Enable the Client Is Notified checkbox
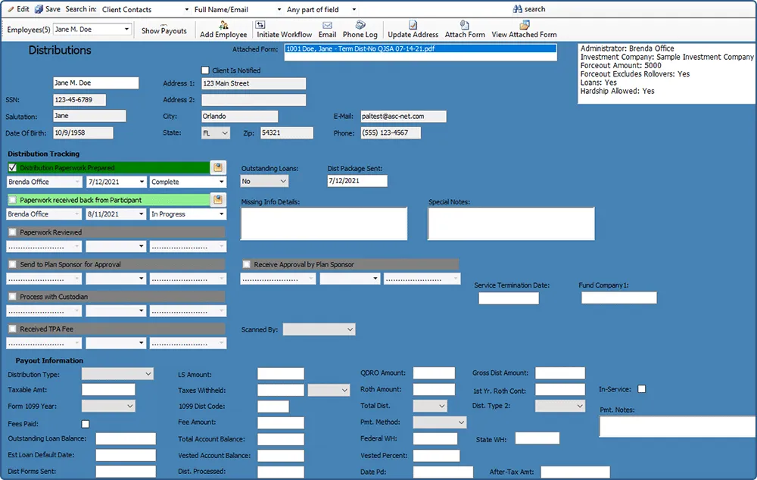 tap(205, 70)
